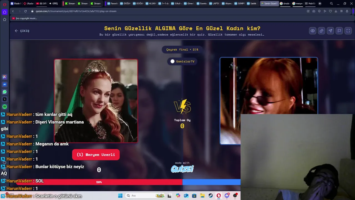Click the address bar edit note icon
Viewport: 355px width, 200px height.
(308, 11)
